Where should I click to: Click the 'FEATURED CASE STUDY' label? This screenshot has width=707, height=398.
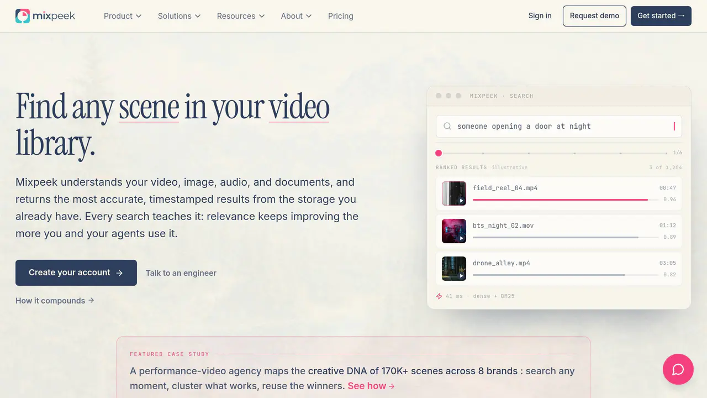click(x=170, y=354)
